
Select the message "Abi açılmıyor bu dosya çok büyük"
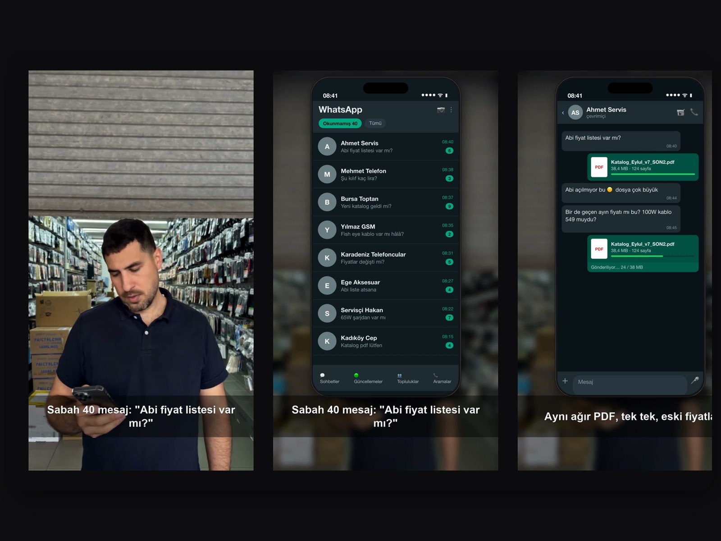(x=621, y=193)
